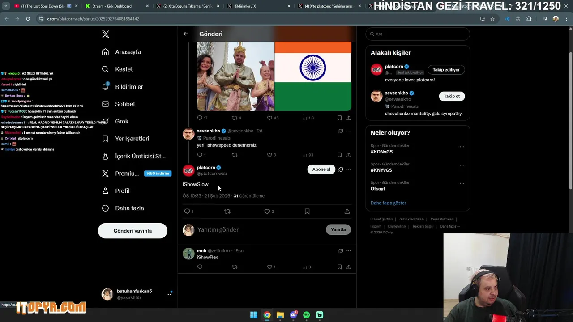Open File Explorer from taskbar
Viewport: 573px width, 322px height.
point(280,315)
